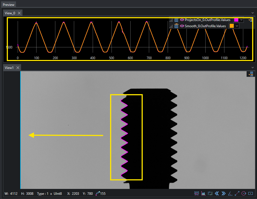Select the line segment measurement tool
257x199 pixels.
click(x=237, y=194)
